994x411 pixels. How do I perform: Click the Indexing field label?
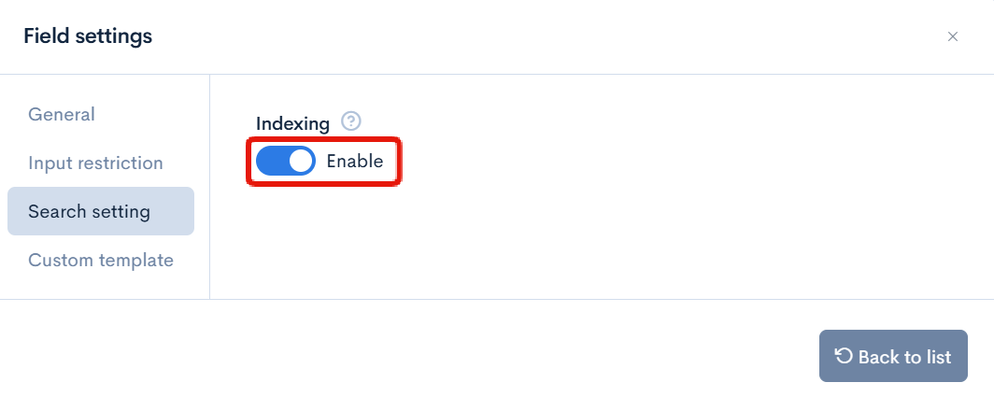(292, 123)
